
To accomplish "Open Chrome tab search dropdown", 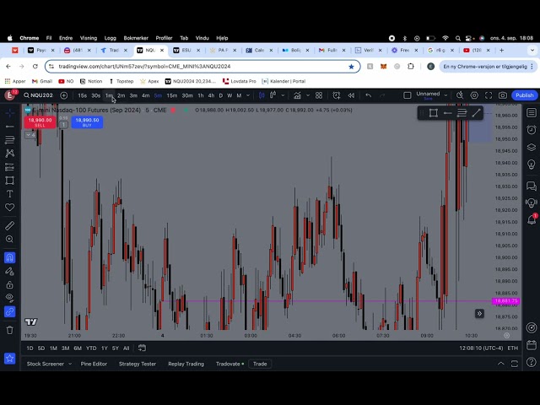I will (532, 51).
